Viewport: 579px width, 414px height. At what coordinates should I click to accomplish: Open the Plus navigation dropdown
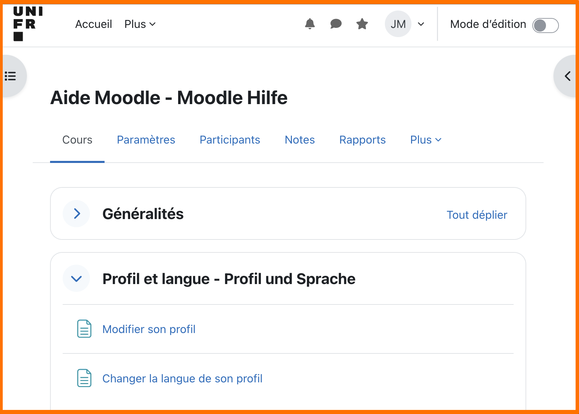click(x=139, y=24)
